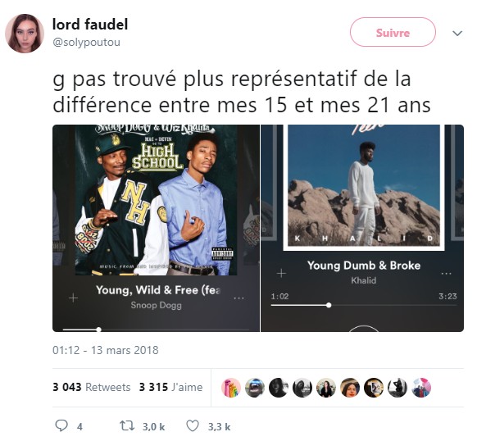The image size is (477, 441).
Task: View the 3 043 Retweets list
Action: [x=91, y=387]
